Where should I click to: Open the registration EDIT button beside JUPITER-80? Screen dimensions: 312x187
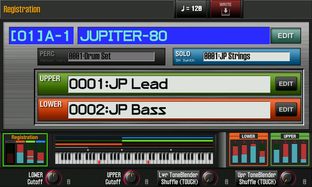[x=286, y=36]
